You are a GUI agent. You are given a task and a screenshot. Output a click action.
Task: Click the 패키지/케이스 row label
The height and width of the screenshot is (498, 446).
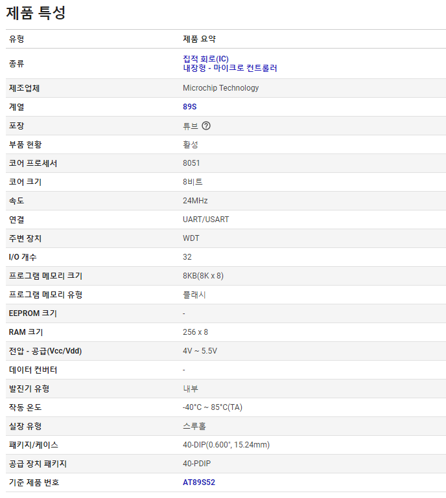pos(34,445)
